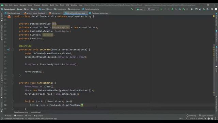Open the Help menu
The height and width of the screenshot is (123, 218).
80,5
